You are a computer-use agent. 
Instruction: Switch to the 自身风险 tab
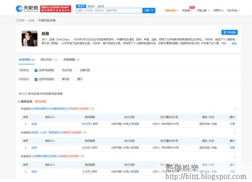tap(27, 60)
